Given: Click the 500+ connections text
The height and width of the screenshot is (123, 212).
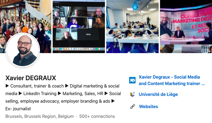Looking at the screenshot, I should coord(97,116).
